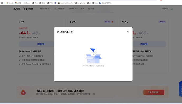Open the VPN bookmark folder
182x104 pixels.
coord(50,3)
